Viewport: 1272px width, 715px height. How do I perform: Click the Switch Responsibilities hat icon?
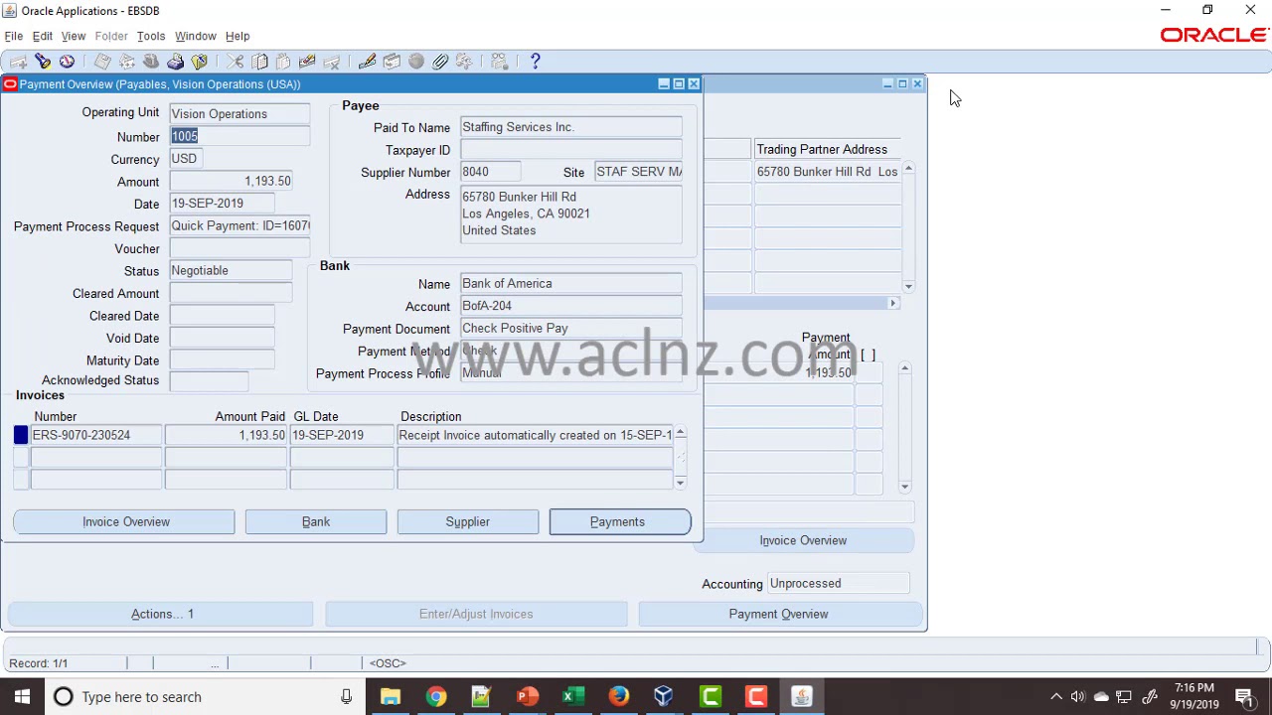tap(151, 62)
